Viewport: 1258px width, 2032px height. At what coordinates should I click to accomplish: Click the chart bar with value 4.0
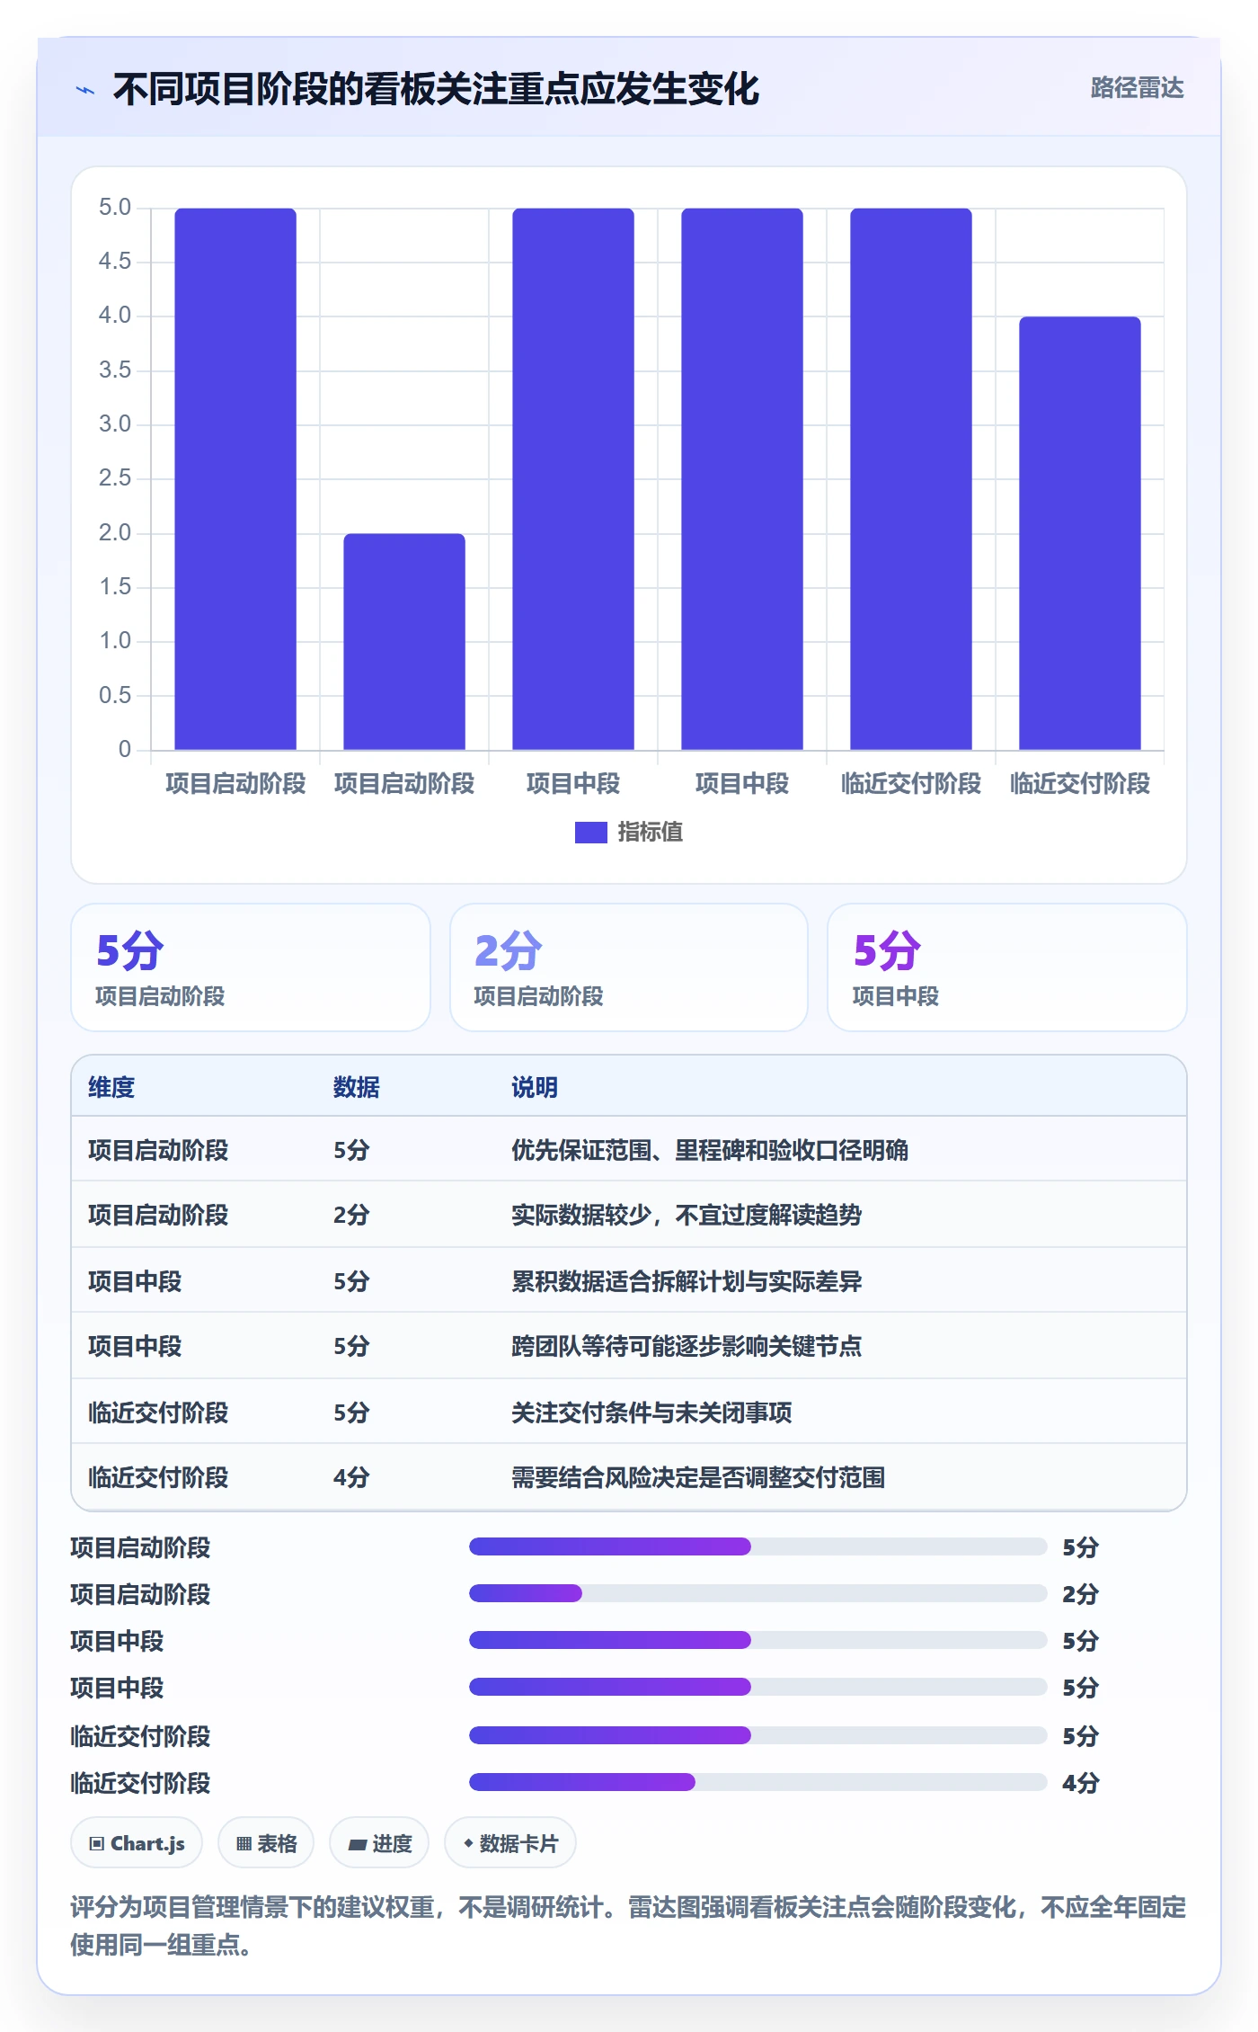1080,533
